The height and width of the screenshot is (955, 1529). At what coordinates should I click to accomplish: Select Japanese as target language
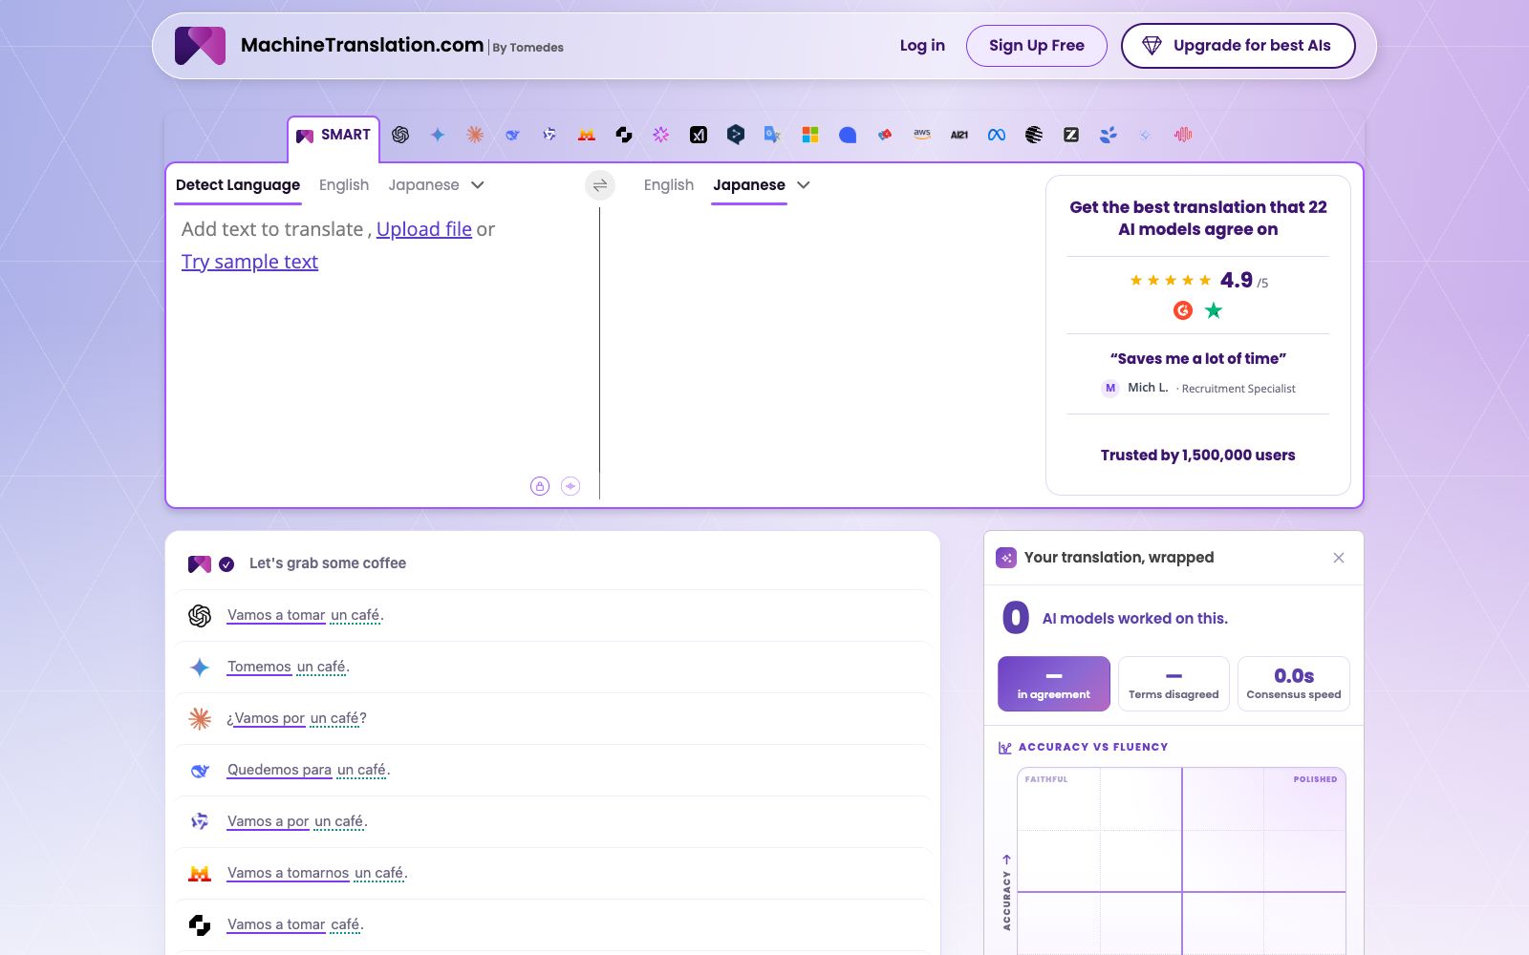(749, 185)
